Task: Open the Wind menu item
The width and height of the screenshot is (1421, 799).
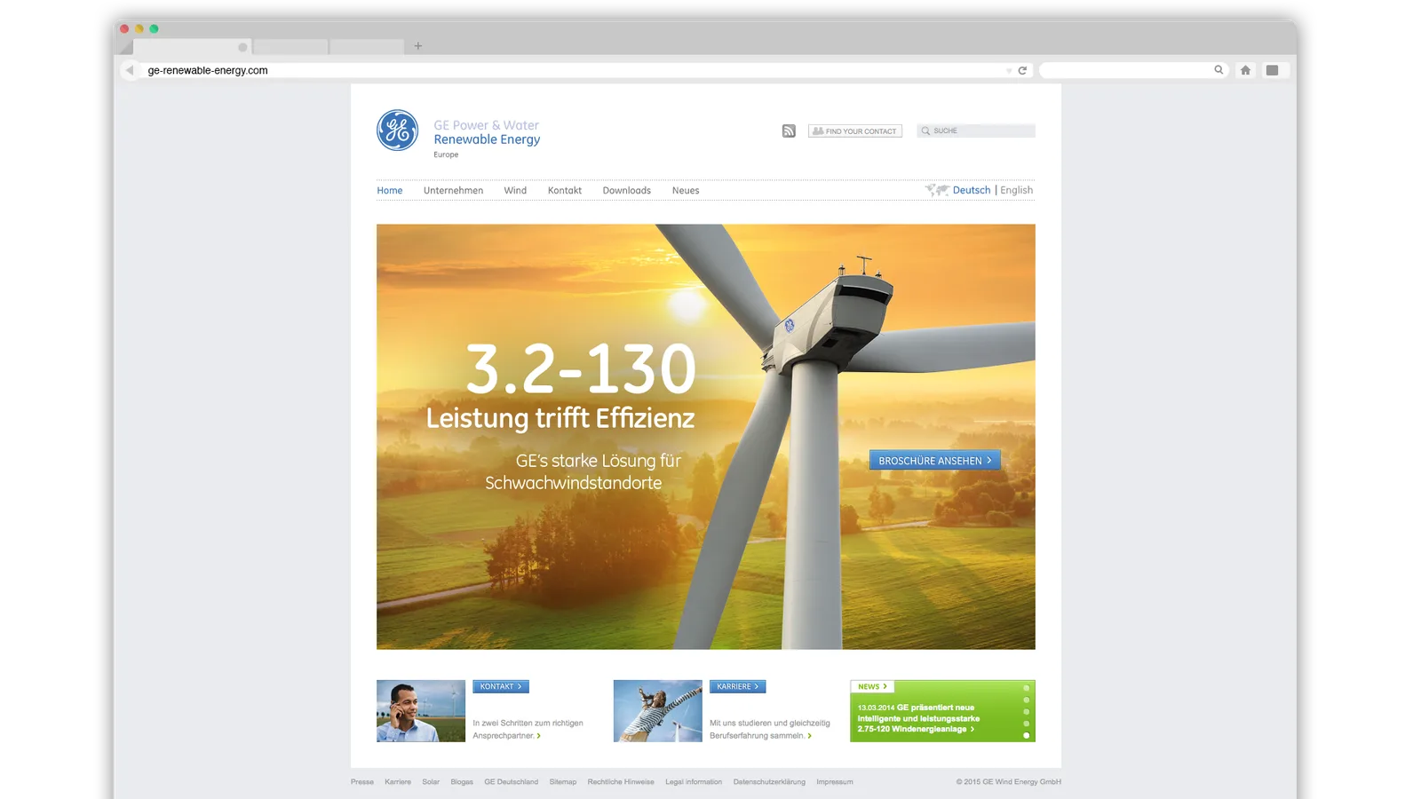Action: pos(515,191)
